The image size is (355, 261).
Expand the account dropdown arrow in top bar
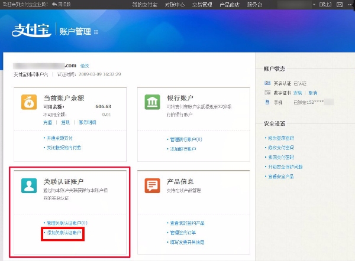(314, 5)
